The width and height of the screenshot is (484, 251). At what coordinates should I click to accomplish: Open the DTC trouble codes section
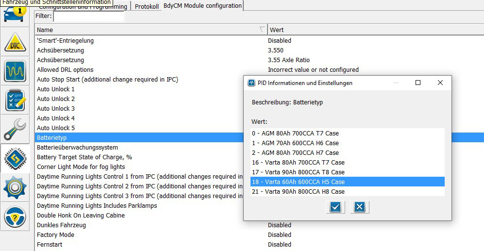tap(15, 42)
